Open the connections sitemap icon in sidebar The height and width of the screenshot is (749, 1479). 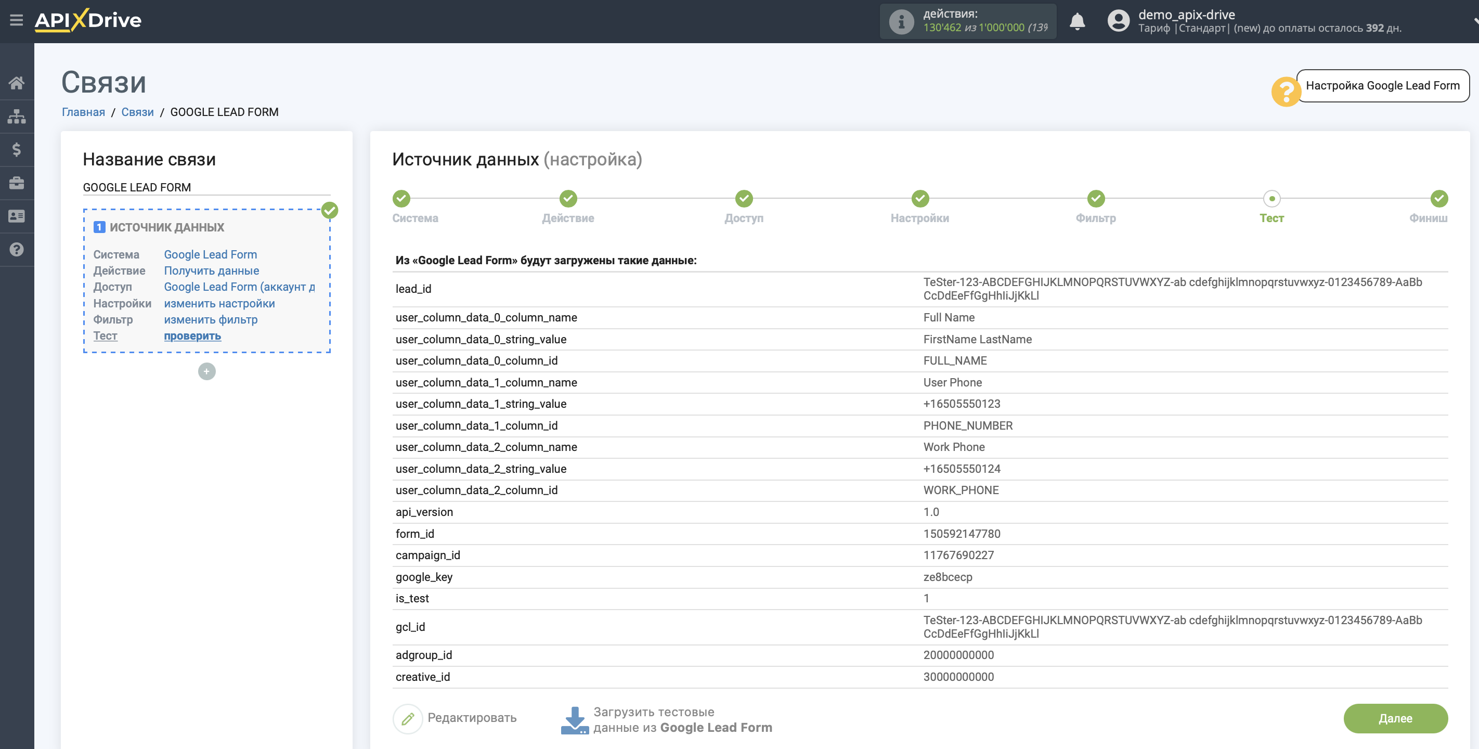(17, 116)
